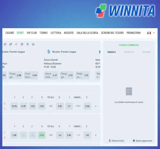Click the gear icon for Quote aggiornate
This screenshot has height=149, width=160.
click(134, 141)
